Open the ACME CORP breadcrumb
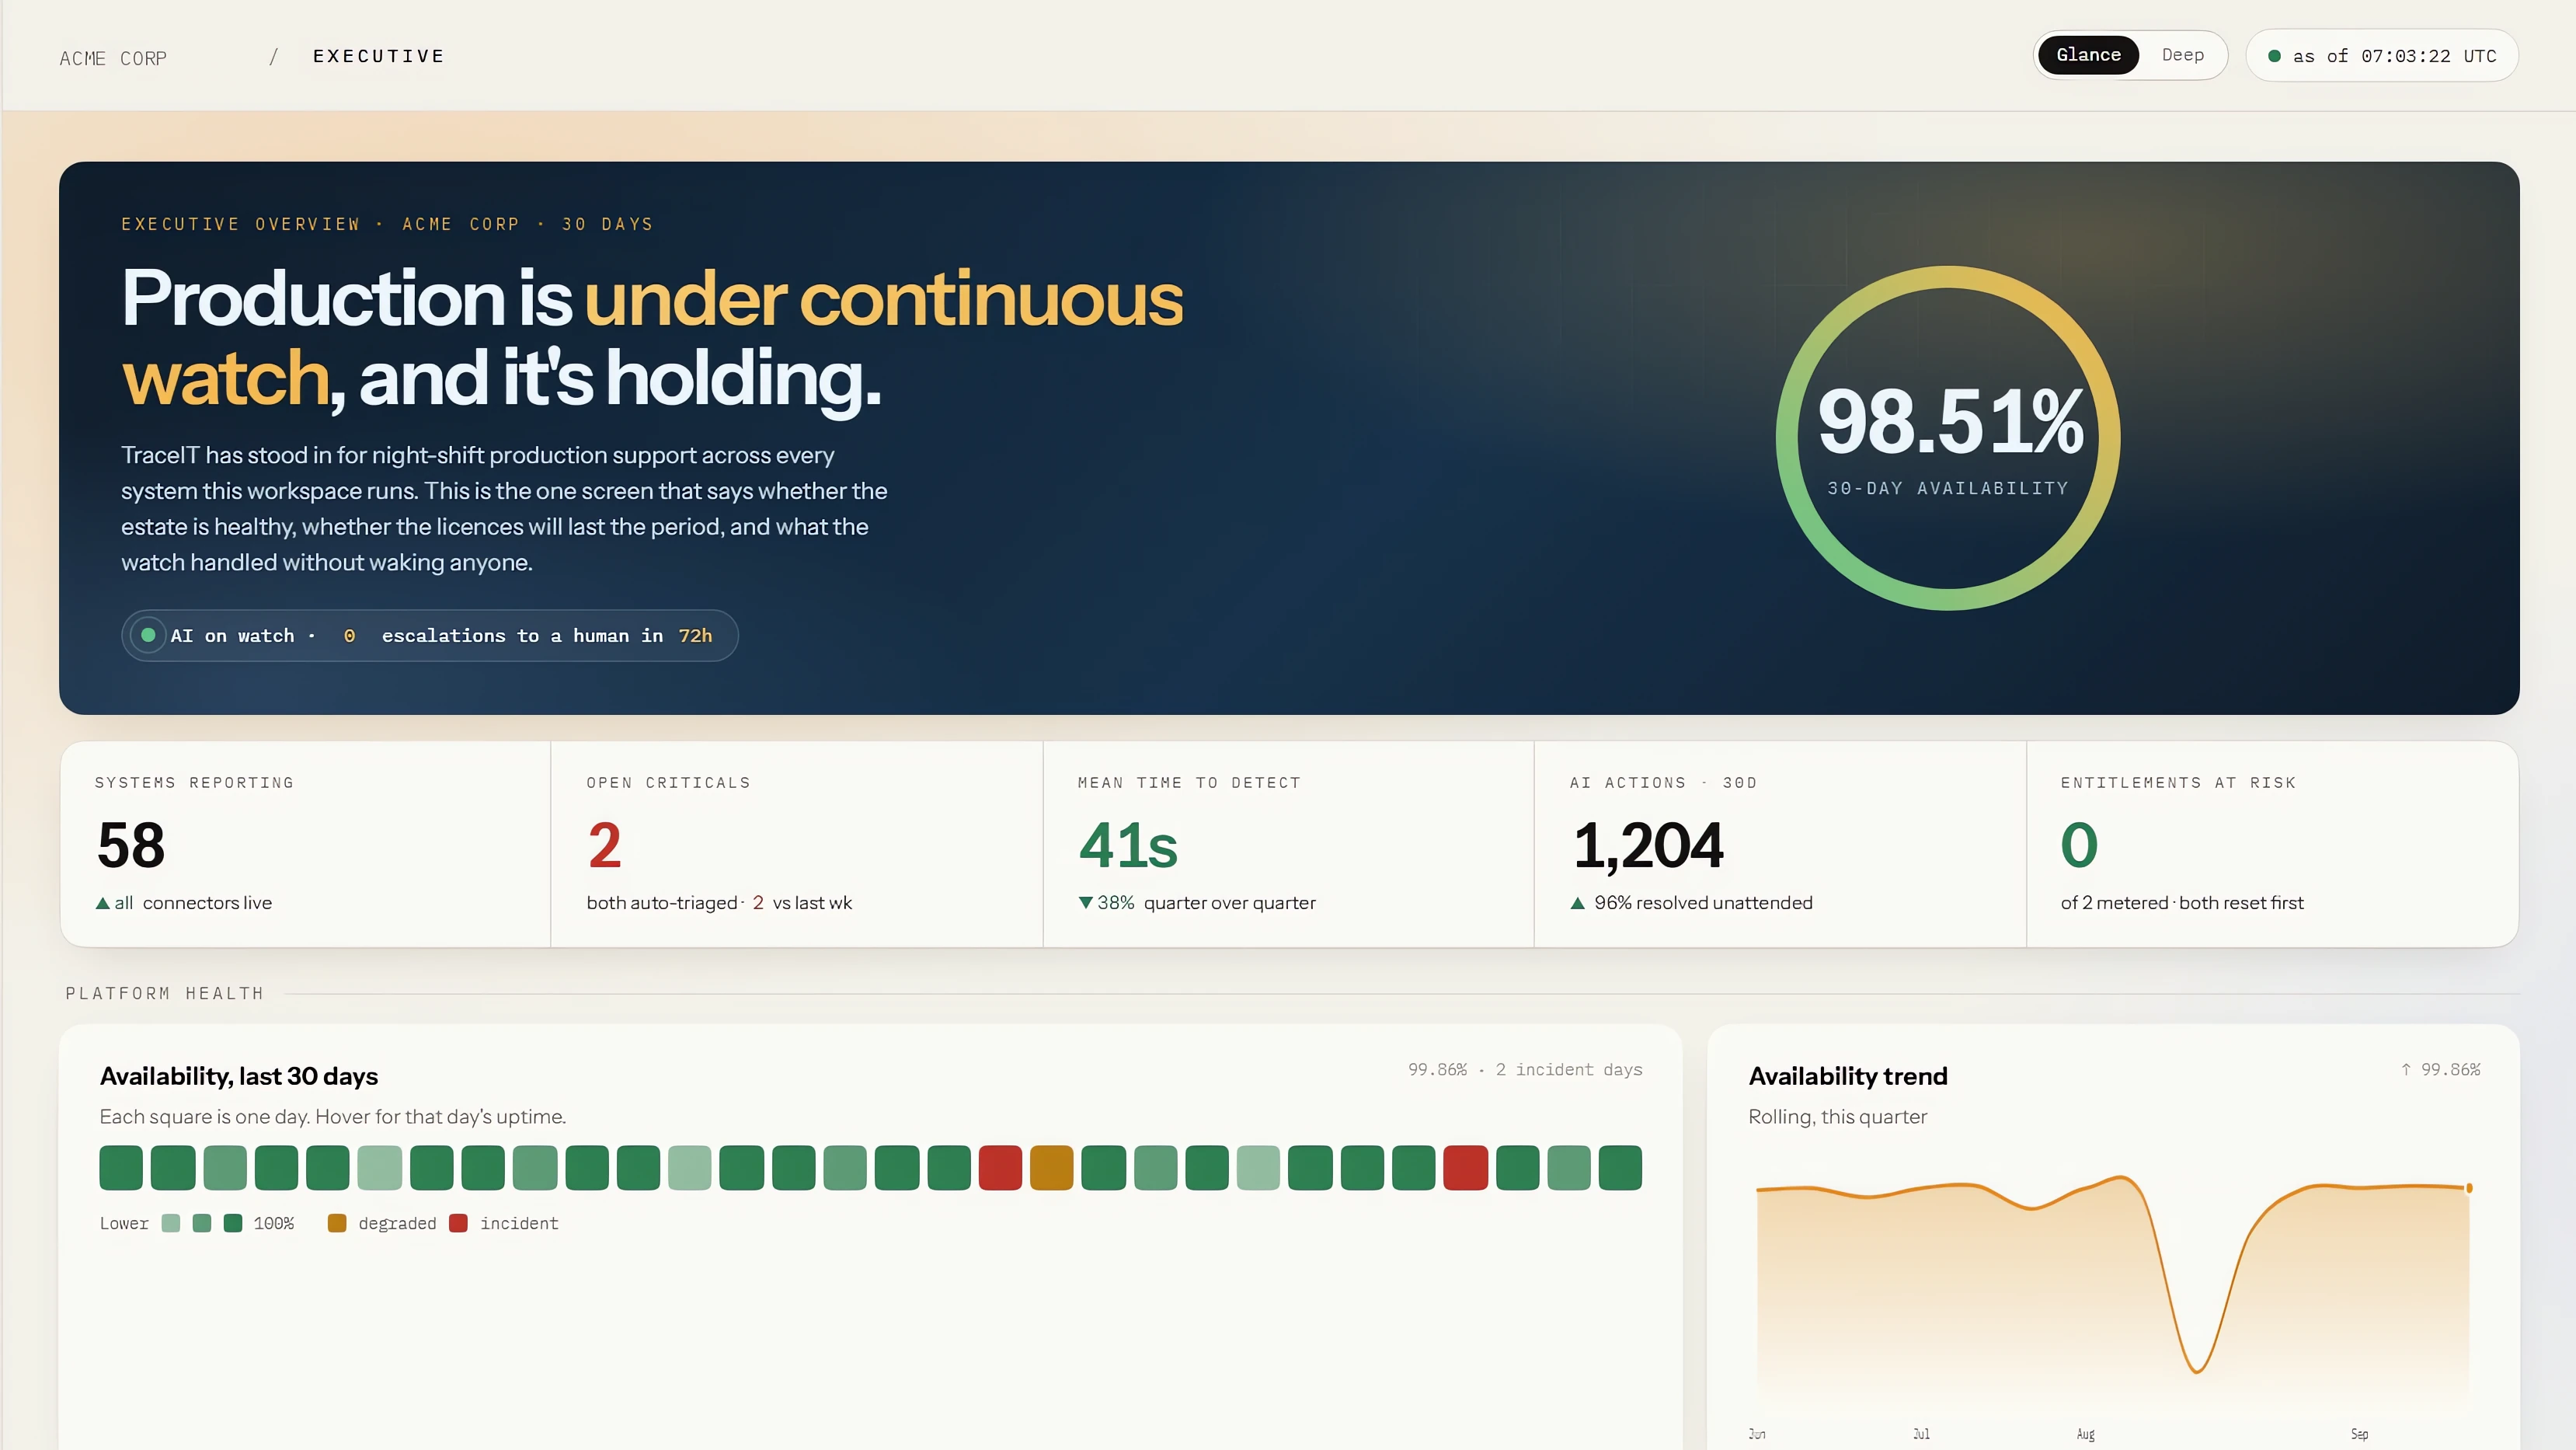Viewport: 2576px width, 1450px height. [113, 58]
